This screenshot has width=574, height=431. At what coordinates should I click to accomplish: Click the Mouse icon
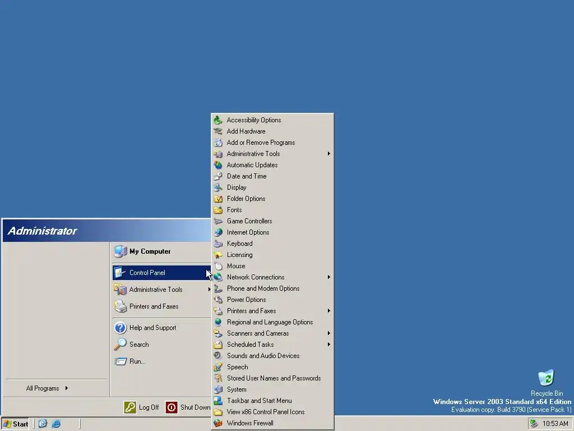click(x=218, y=266)
